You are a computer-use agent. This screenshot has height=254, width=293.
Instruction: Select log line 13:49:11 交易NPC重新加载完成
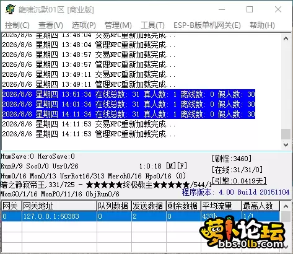tap(89, 74)
